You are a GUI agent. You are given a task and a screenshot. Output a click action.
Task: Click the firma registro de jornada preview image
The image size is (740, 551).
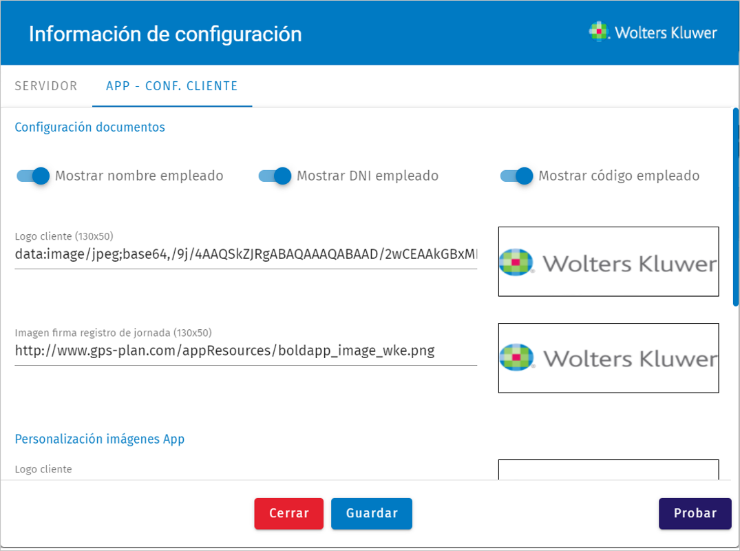[x=609, y=358]
